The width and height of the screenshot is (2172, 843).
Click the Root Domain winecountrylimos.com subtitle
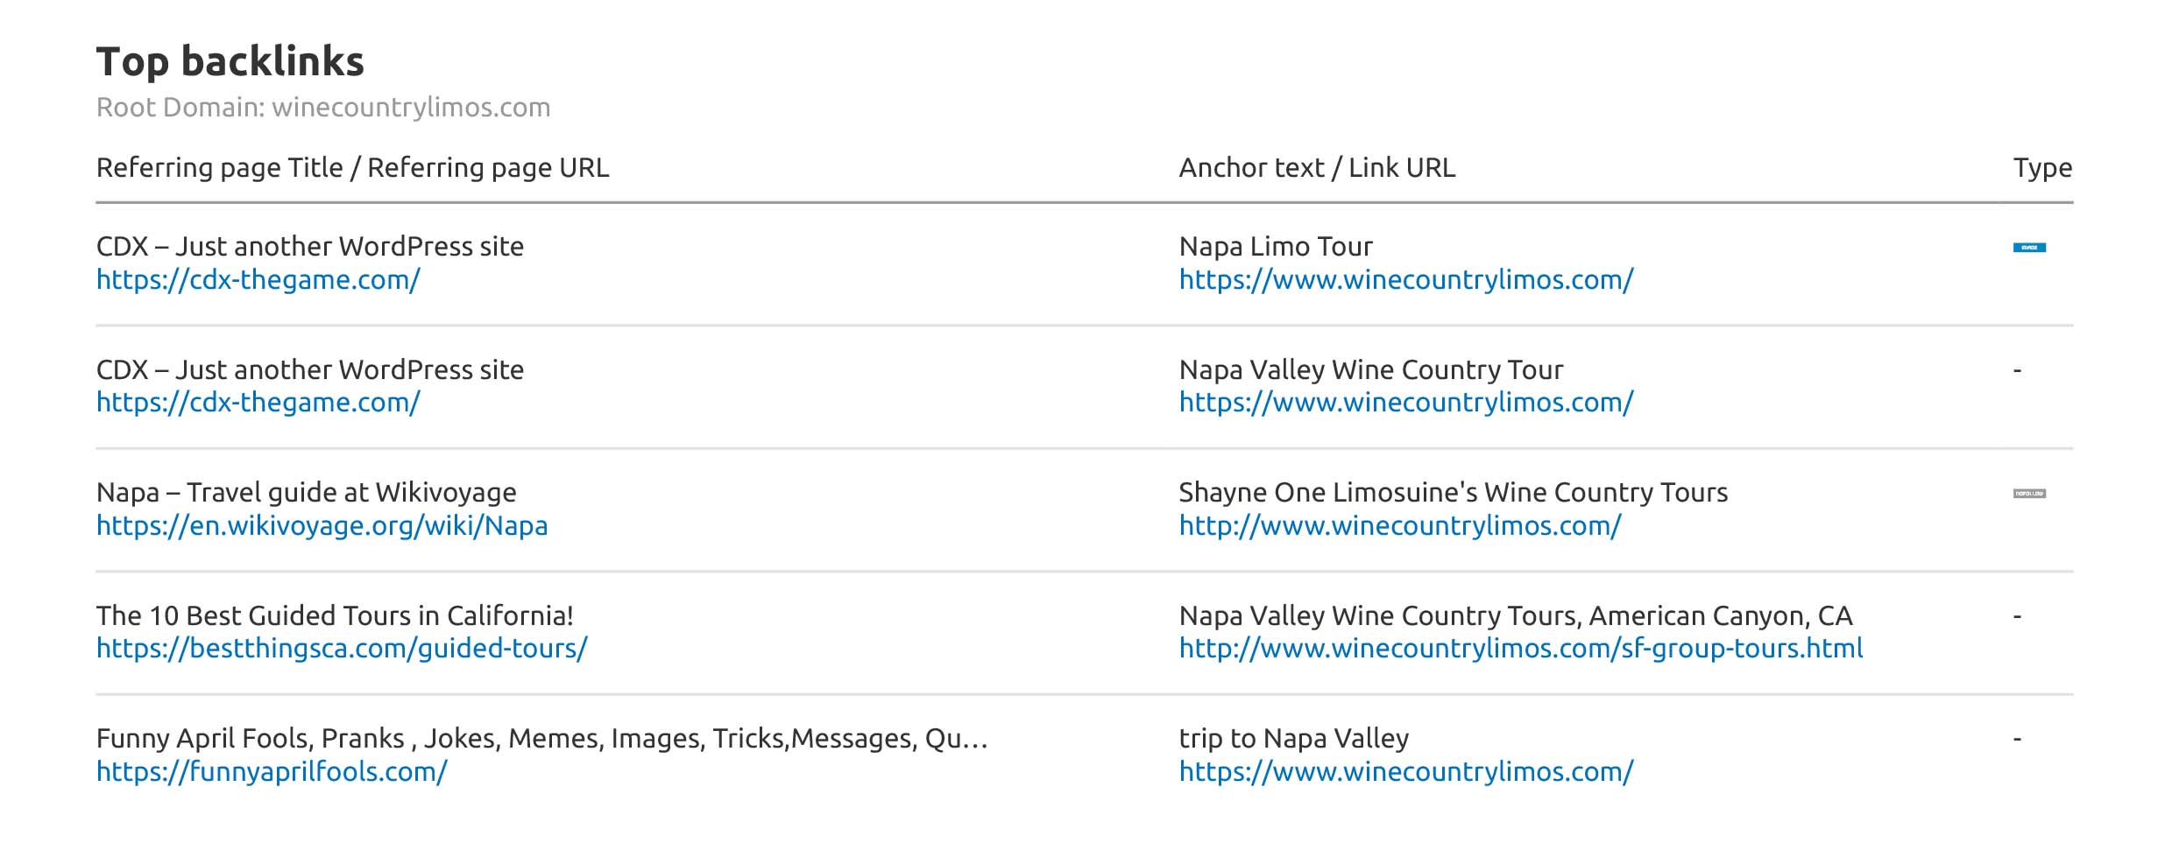pyautogui.click(x=322, y=108)
